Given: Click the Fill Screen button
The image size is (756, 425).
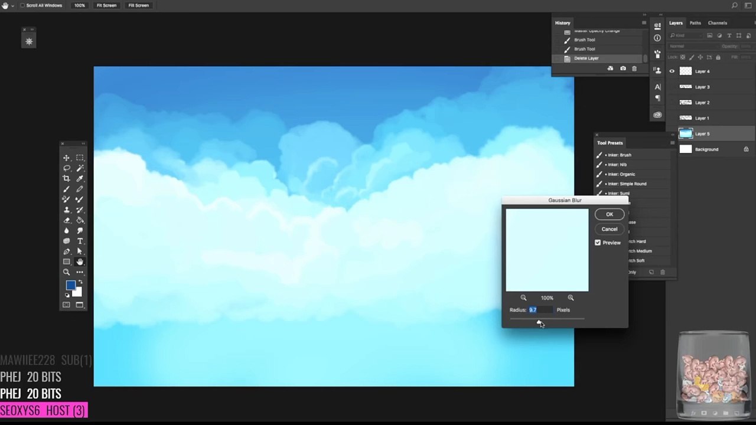Looking at the screenshot, I should pyautogui.click(x=138, y=5).
